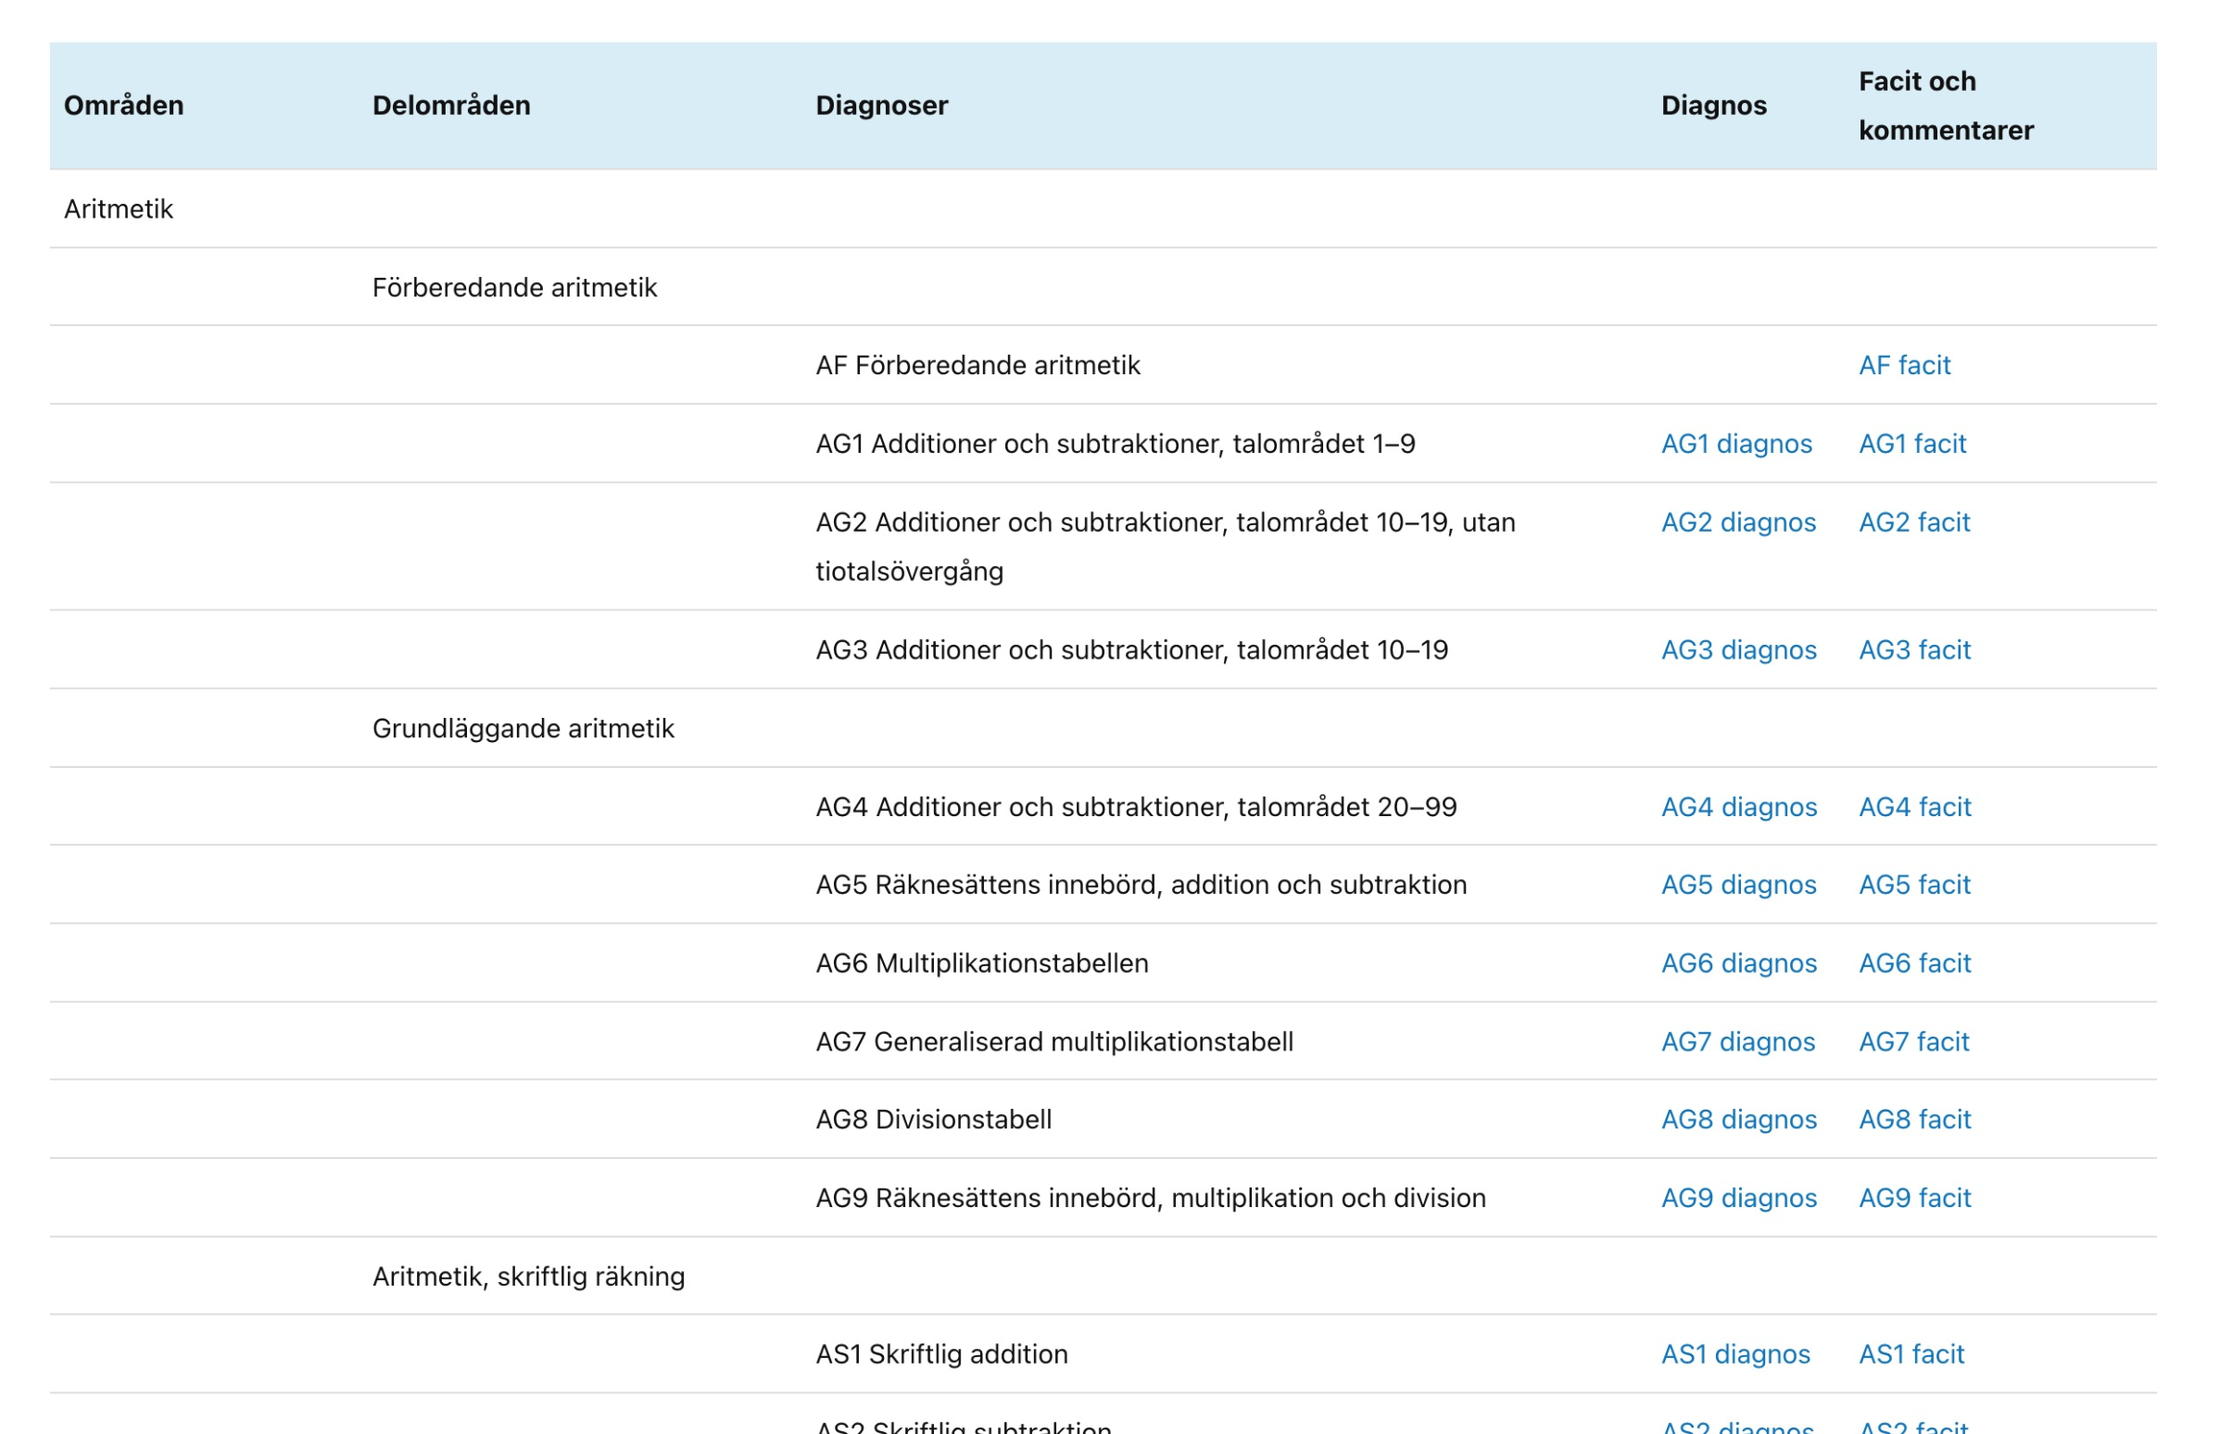Click the 'Facit och kommentarer' column header
Screen dimensions: 2220x1434
tap(1946, 106)
